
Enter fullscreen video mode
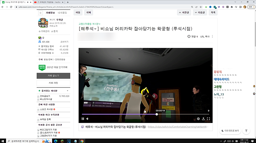(x=208, y=119)
